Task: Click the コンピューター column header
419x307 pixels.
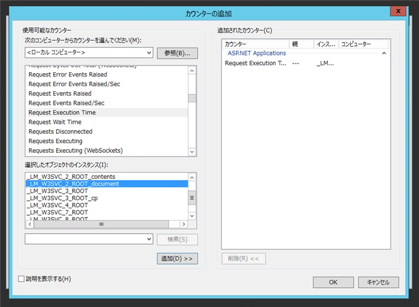Action: click(364, 44)
